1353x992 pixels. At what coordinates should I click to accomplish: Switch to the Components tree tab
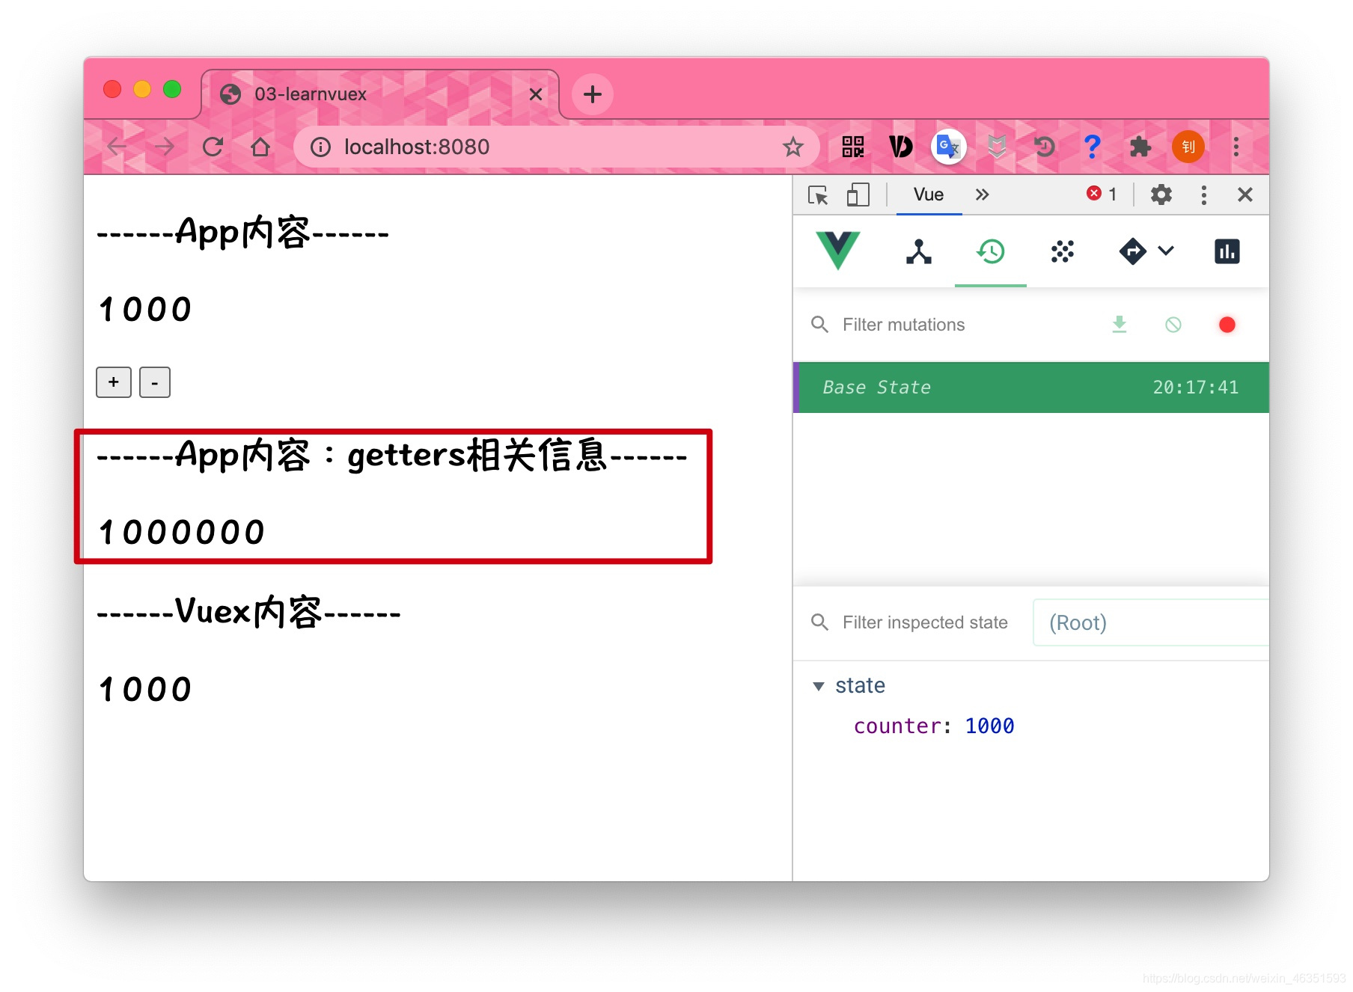click(x=919, y=251)
